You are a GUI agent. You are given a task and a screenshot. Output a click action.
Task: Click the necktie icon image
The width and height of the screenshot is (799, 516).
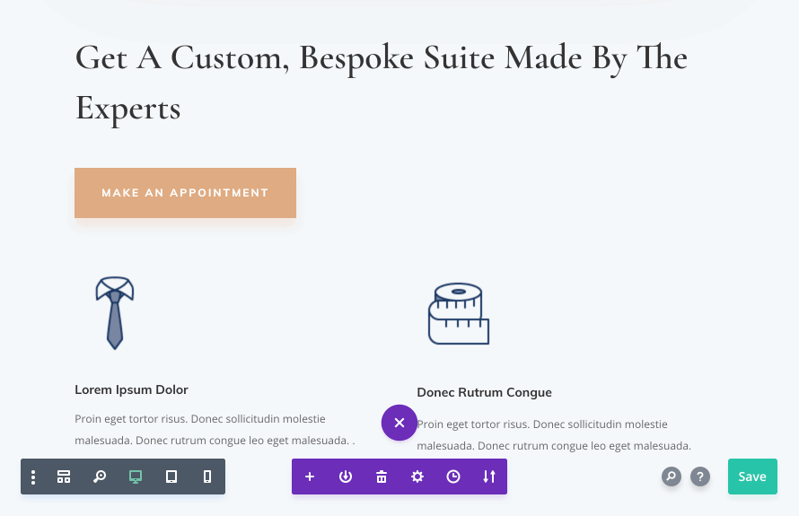tap(115, 312)
